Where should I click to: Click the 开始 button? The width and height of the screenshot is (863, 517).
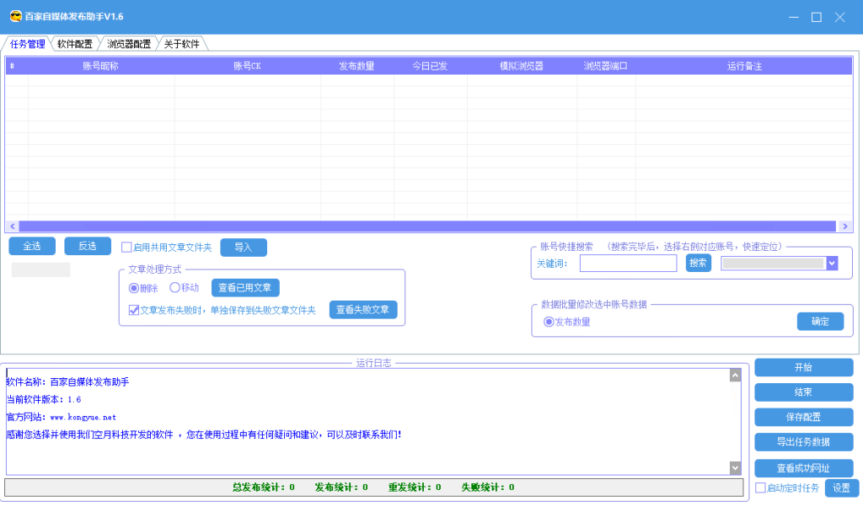coord(803,367)
